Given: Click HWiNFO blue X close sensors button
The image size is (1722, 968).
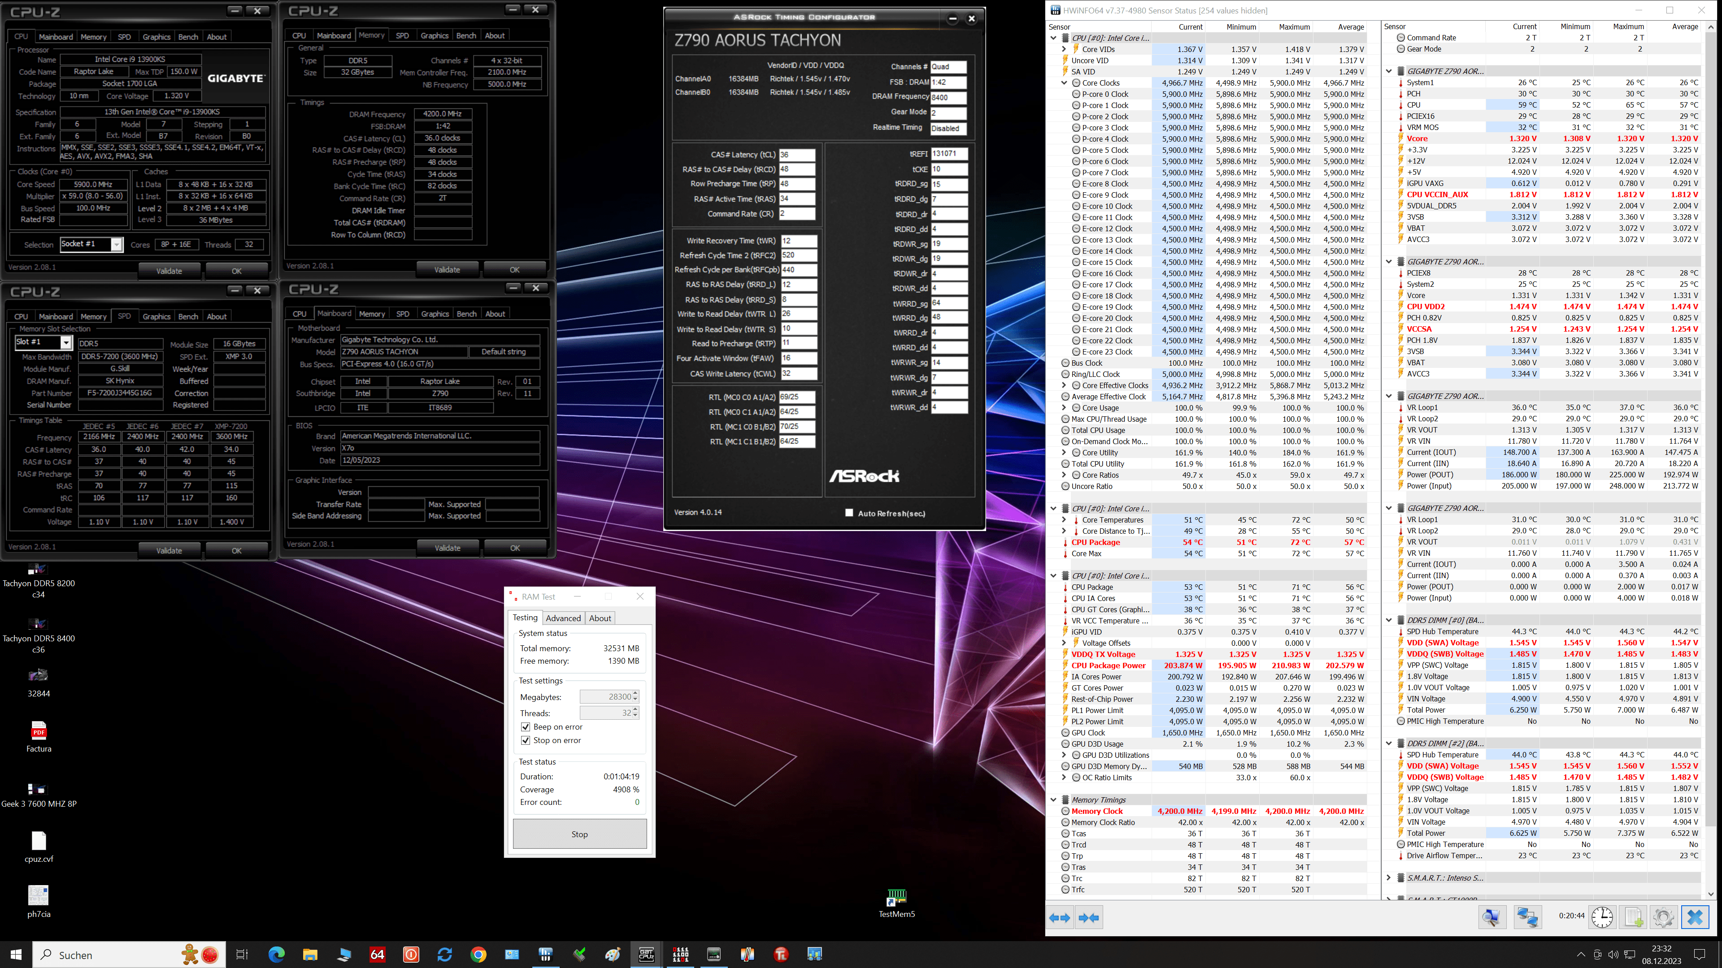Looking at the screenshot, I should [x=1695, y=917].
